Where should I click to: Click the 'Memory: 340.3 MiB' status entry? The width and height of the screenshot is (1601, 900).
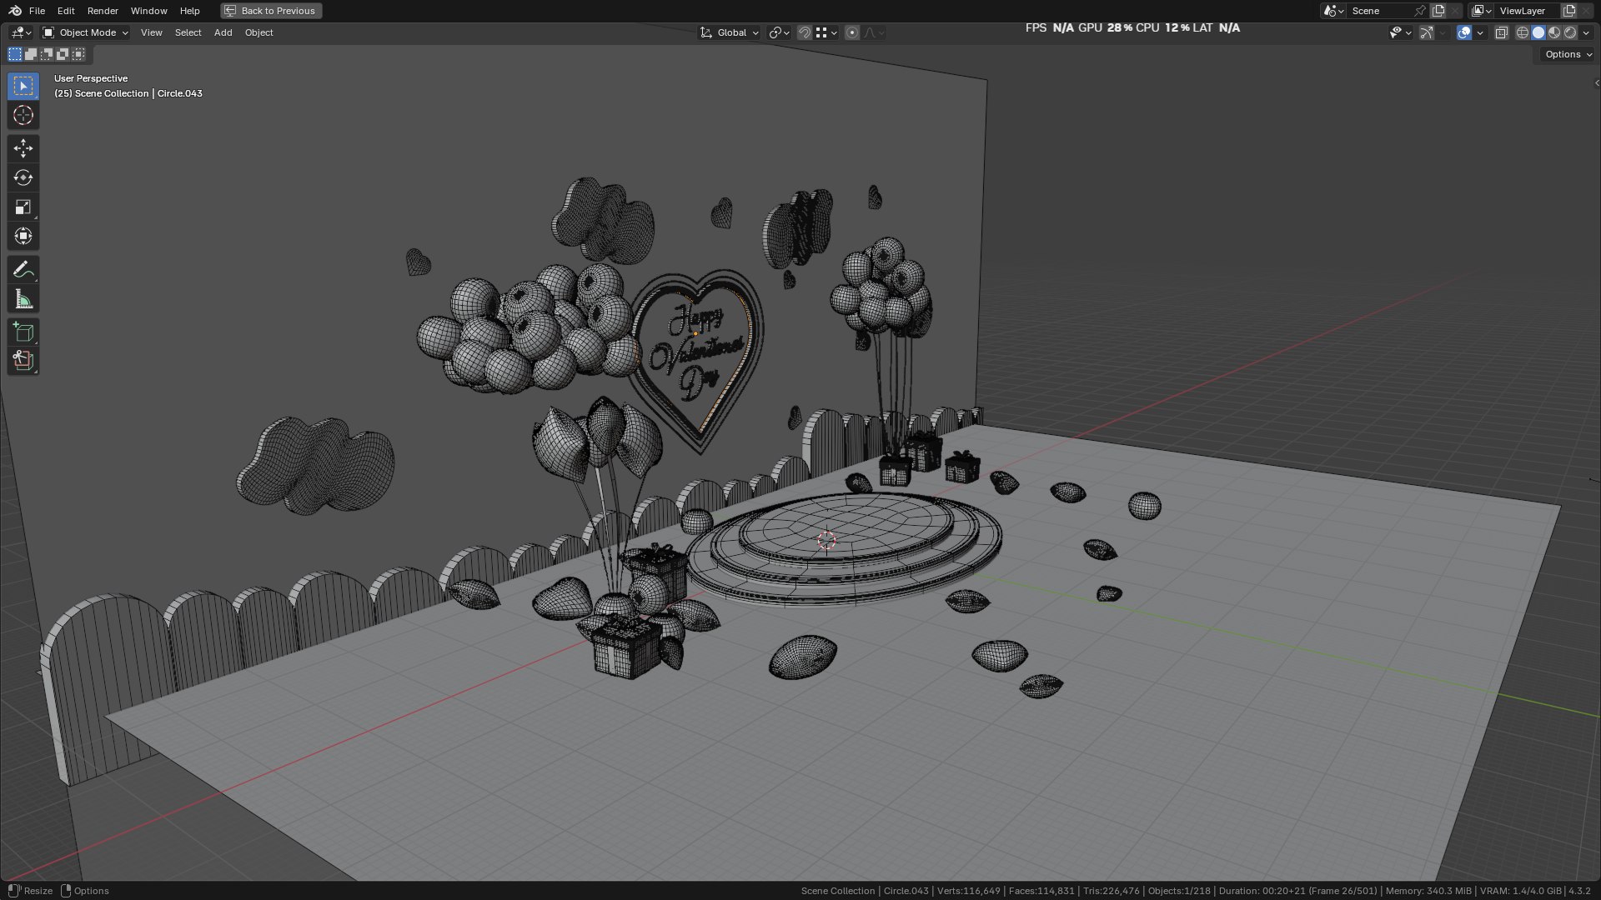click(x=1428, y=891)
